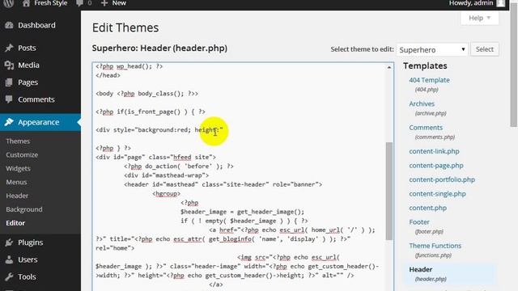Select Editor submenu item
Viewport: 518px width, 291px height.
[15, 223]
